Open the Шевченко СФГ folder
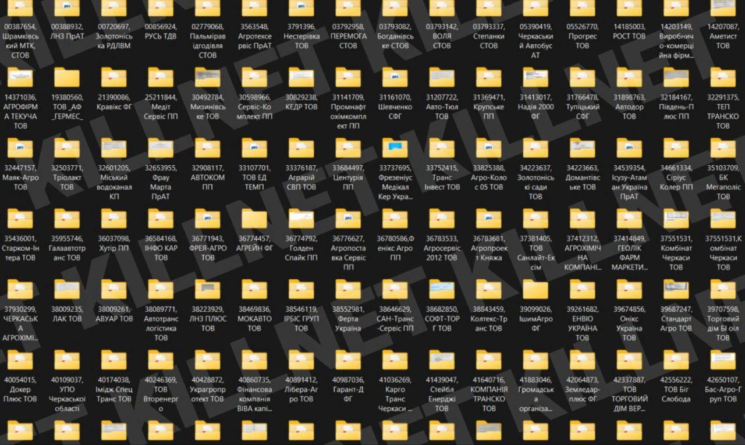This screenshot has width=745, height=445. (x=395, y=77)
